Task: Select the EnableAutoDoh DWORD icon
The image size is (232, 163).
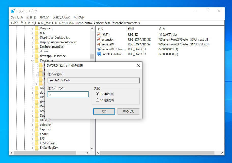Action: click(99, 54)
